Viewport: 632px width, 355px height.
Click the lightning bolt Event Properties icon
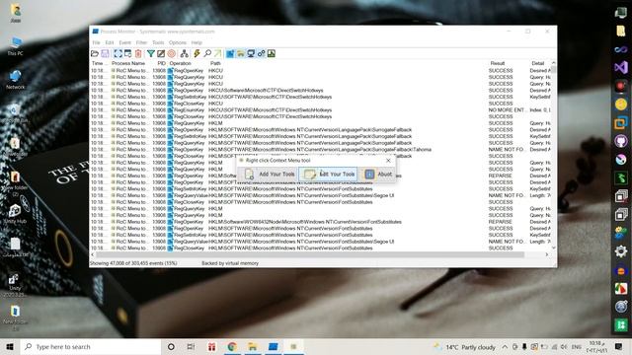click(x=197, y=53)
